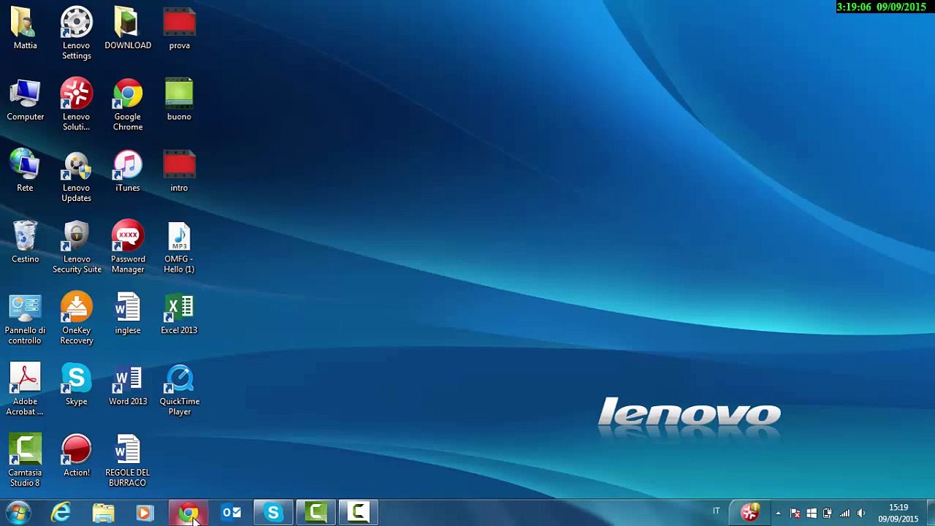The height and width of the screenshot is (526, 935).
Task: Launch Lenovo Settings from the desktop
Action: tap(77, 34)
